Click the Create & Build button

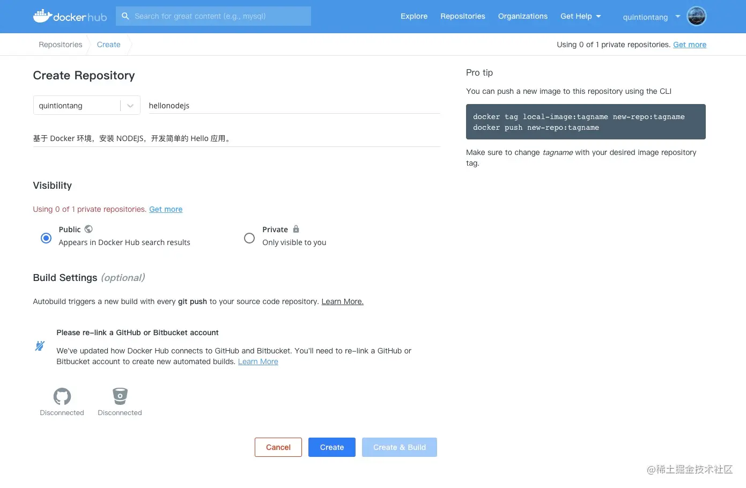400,447
